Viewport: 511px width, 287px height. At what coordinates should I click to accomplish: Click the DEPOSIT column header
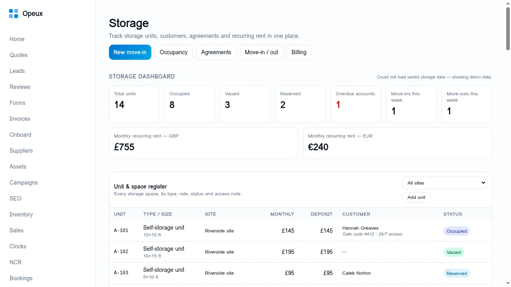[x=322, y=214]
